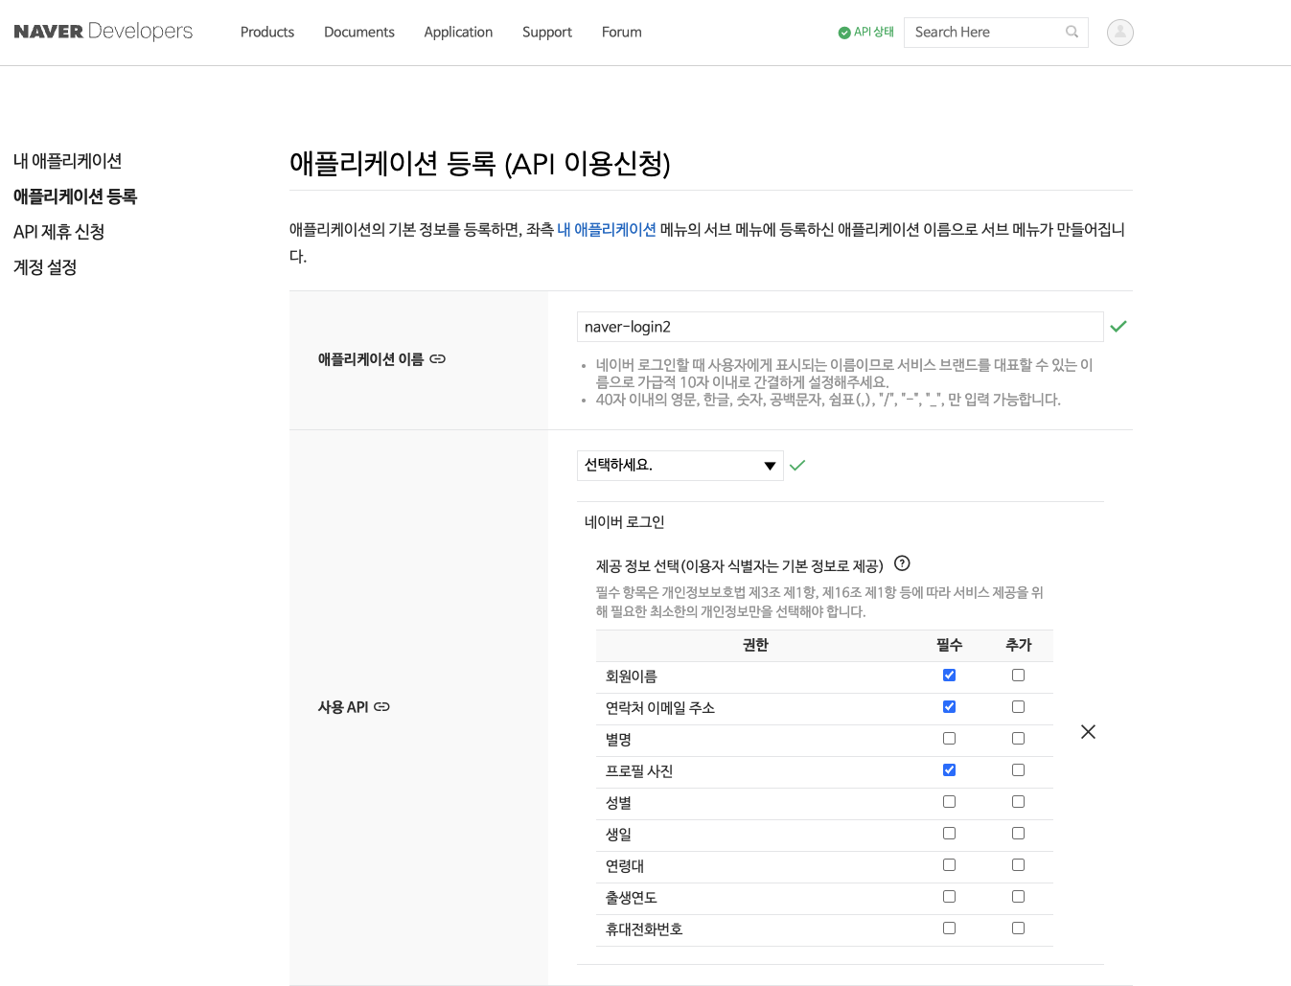
Task: Uncheck 필수 checkbox for 회원이름
Action: tap(949, 676)
